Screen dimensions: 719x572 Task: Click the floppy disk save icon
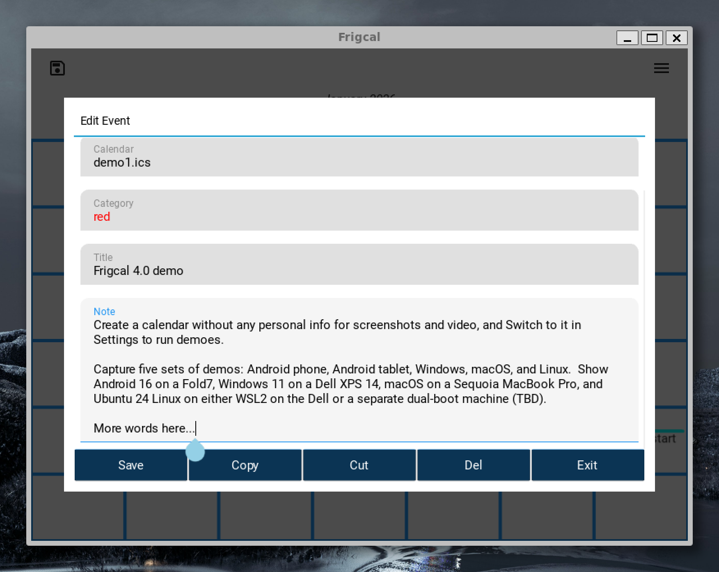point(57,68)
